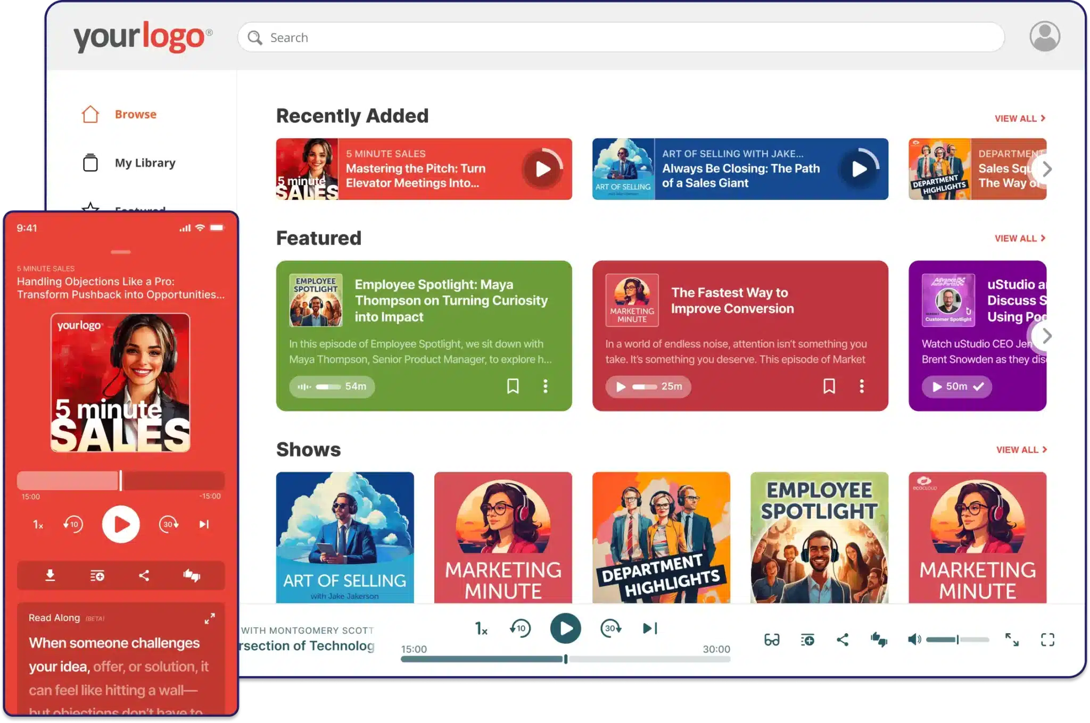Bookmark the Employee Spotlight Maya Thompson episode
The width and height of the screenshot is (1090, 723).
tap(513, 386)
